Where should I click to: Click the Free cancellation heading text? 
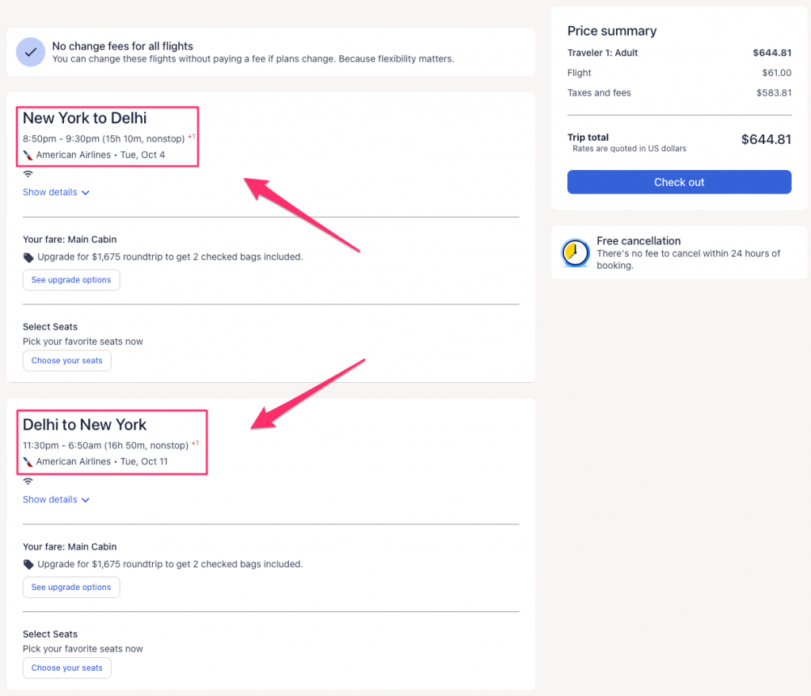[x=638, y=241]
